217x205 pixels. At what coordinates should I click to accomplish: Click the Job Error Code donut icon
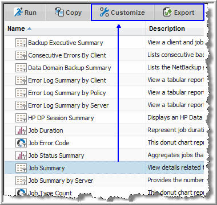pos(21,143)
